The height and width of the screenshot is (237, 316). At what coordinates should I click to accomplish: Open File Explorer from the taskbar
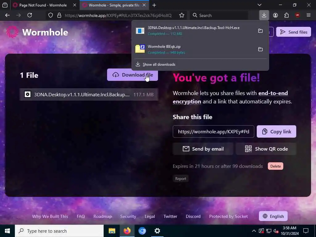coord(112,231)
